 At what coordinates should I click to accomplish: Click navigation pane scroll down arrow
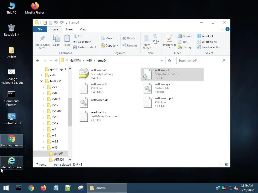point(70,159)
